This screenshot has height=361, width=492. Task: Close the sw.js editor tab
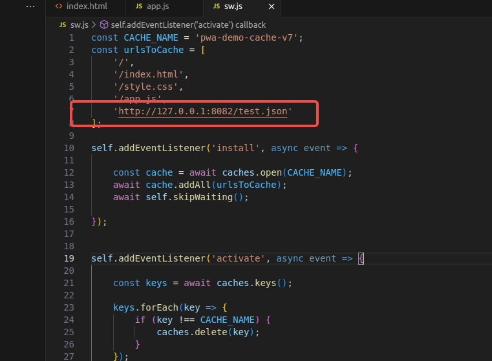click(x=271, y=6)
